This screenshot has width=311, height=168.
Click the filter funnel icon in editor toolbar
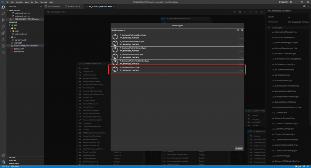tap(261, 12)
